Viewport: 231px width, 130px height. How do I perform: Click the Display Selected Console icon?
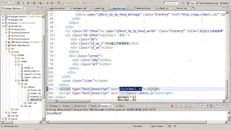[212, 106]
